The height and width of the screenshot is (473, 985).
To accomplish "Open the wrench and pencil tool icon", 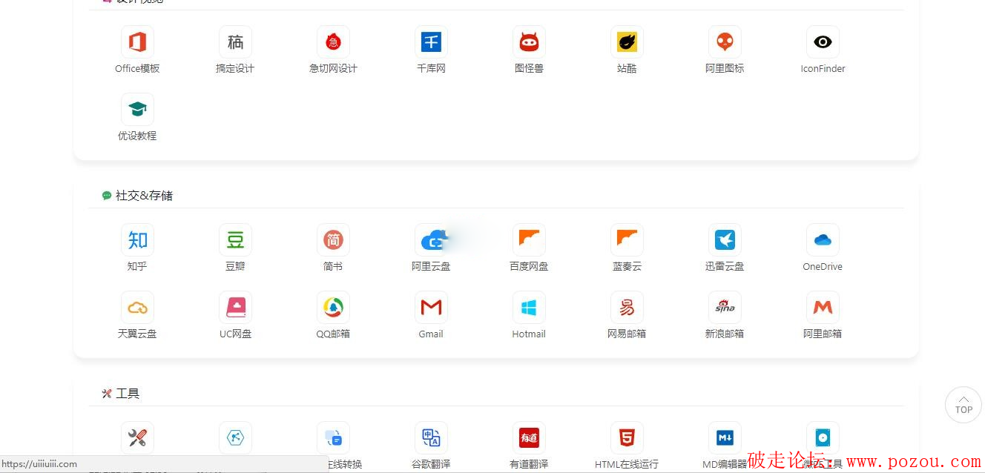I will point(137,438).
